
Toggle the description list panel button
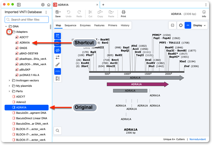coord(58,78)
